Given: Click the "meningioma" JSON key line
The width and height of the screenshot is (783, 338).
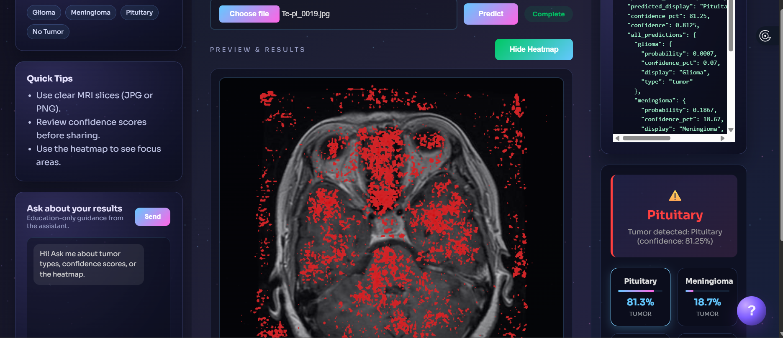Looking at the screenshot, I should tap(660, 100).
